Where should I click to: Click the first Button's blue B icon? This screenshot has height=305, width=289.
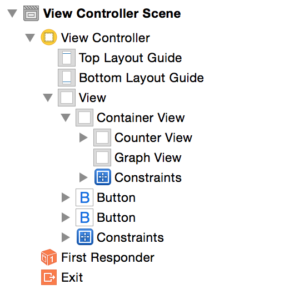(84, 197)
